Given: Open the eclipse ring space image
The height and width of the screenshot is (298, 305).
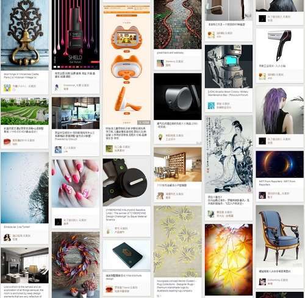Looking at the screenshot, I should point(279,165).
